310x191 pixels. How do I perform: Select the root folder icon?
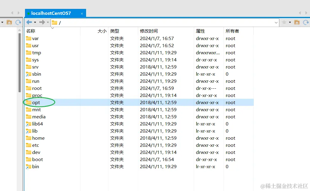(x=29, y=88)
